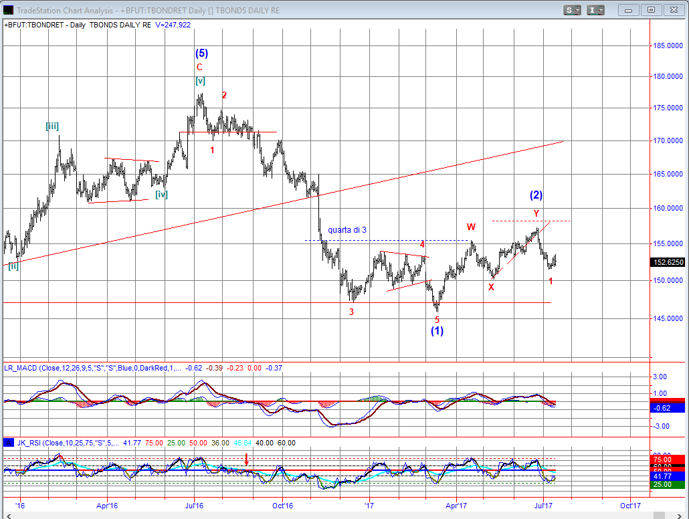Click the red 75.00 RSI level tag
Viewport: 689px width, 519px height.
point(668,459)
